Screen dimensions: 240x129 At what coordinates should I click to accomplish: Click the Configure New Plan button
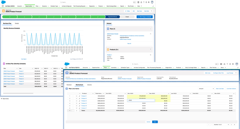[x=218, y=73]
